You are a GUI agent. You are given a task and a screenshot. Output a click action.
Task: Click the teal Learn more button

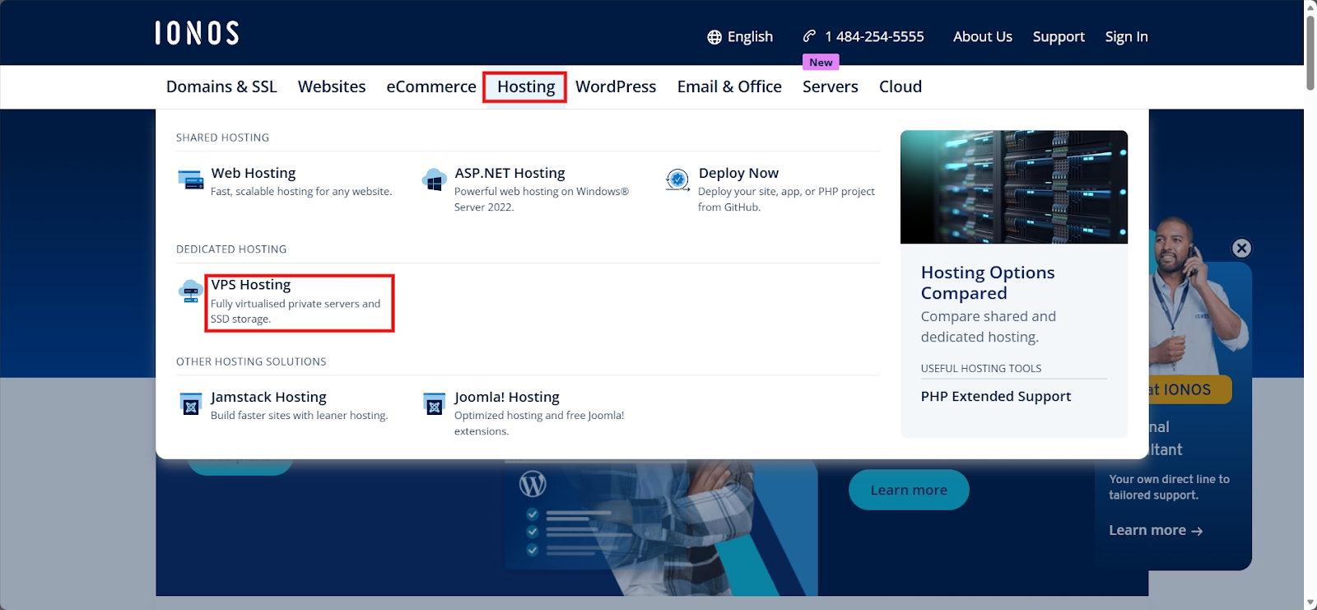point(909,490)
